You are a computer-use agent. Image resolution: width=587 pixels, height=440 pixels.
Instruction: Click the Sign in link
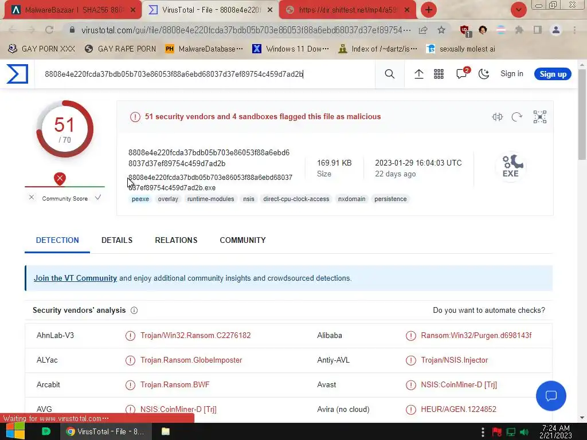[512, 74]
